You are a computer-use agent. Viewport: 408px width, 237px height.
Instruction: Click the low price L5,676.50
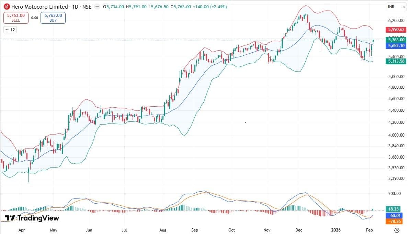click(x=158, y=7)
